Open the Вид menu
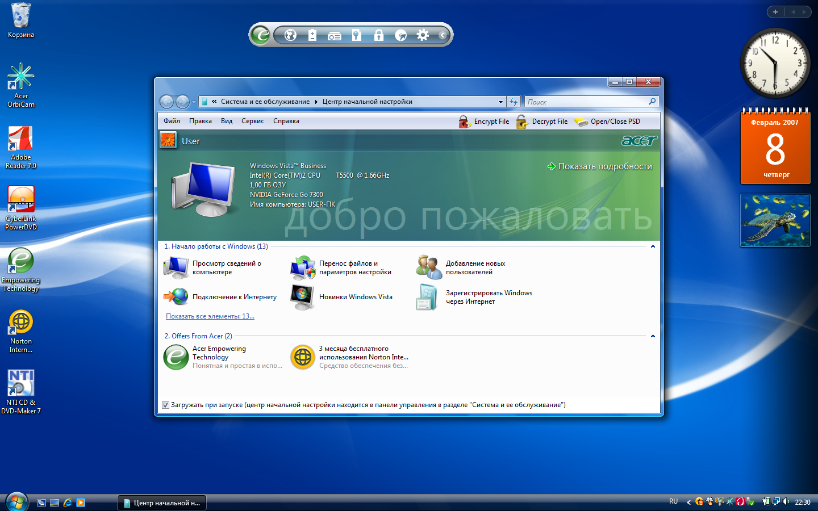The width and height of the screenshot is (818, 511). (227, 121)
